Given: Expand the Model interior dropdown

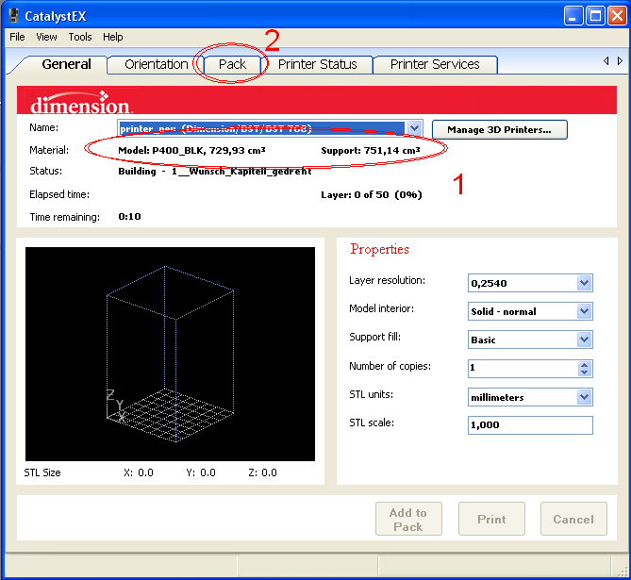Looking at the screenshot, I should click(x=584, y=311).
